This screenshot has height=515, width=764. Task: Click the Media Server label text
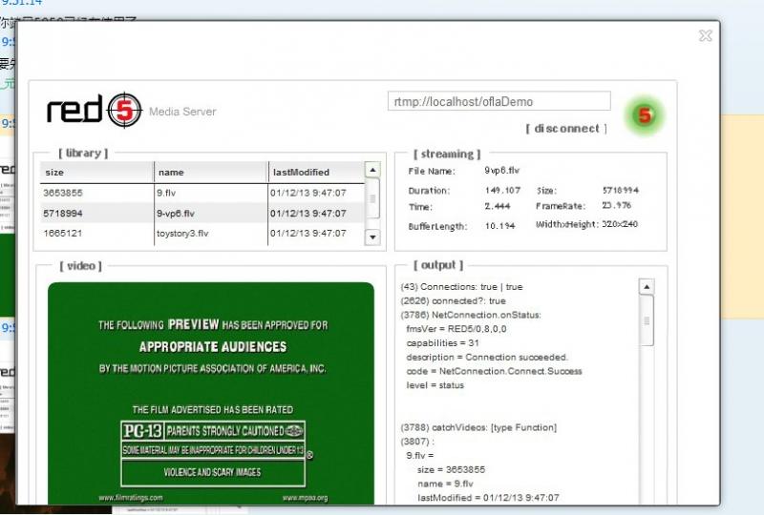pos(182,112)
